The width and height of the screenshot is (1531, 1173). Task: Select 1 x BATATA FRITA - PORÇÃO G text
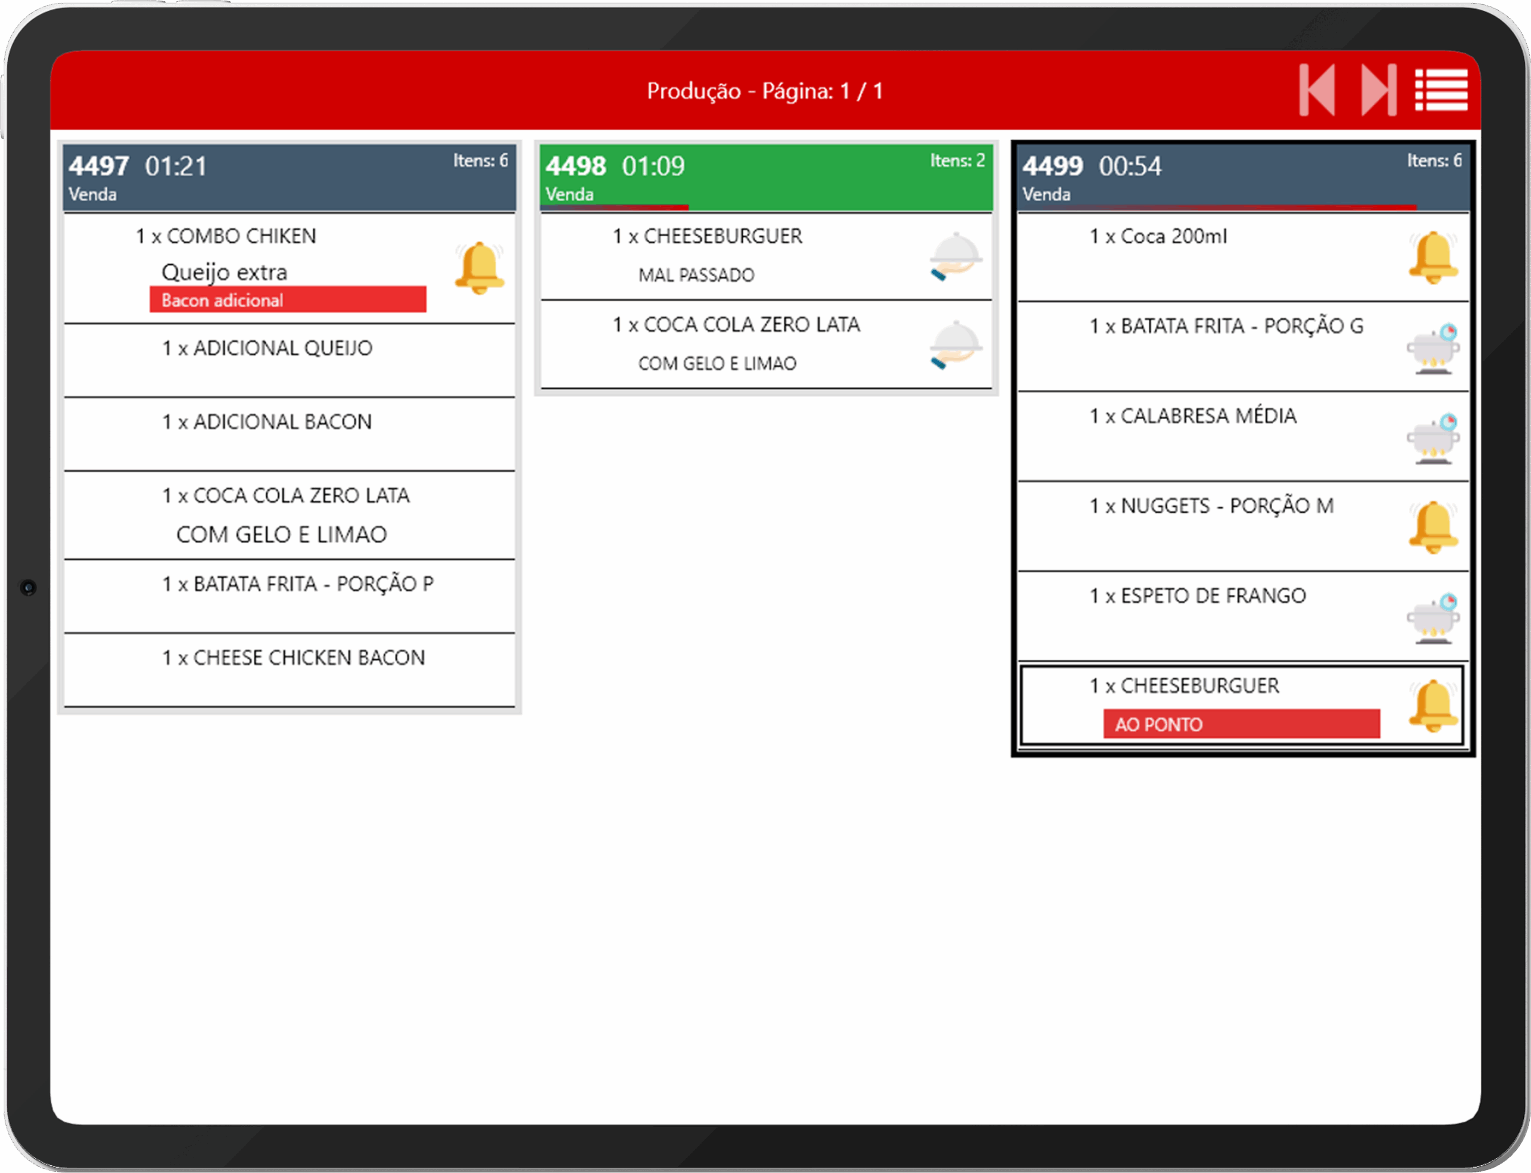1227,326
